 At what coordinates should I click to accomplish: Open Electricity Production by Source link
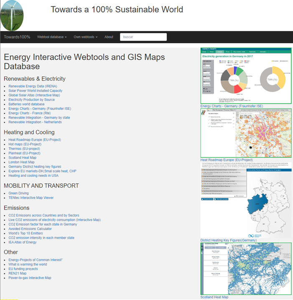coord(31,100)
